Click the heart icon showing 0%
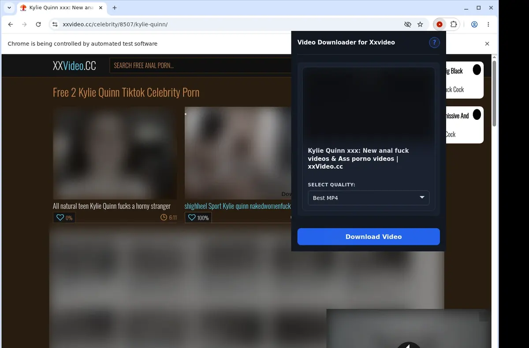Screen dimensions: 529x348 pyautogui.click(x=60, y=218)
